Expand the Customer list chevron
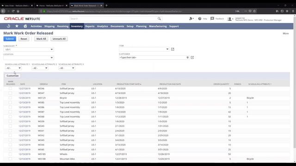Viewport: 296px width, 166px height. pyautogui.click(x=187, y=57)
